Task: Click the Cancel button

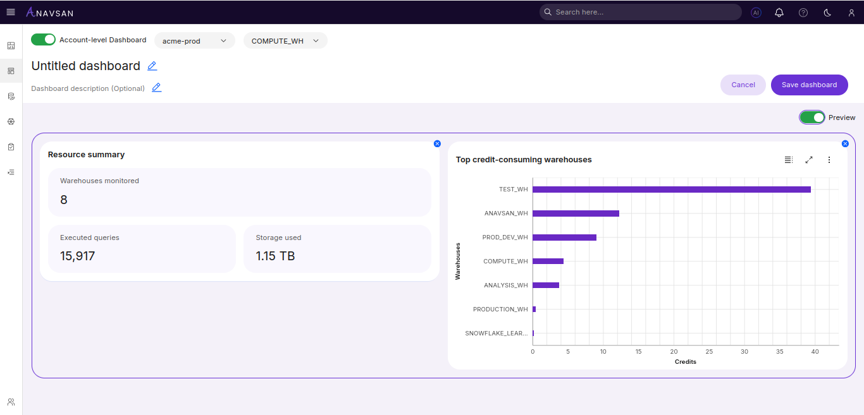Action: click(743, 85)
